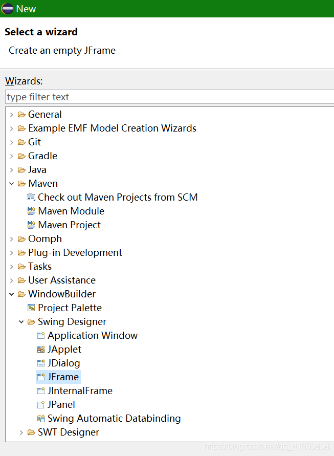Select the Oomph label
The width and height of the screenshot is (334, 456).
click(x=45, y=239)
